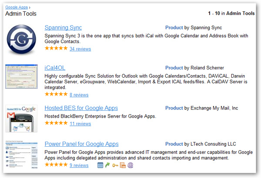261x178 pixels.
Task: Open Power Panel for Google Apps listing
Action: pos(82,144)
